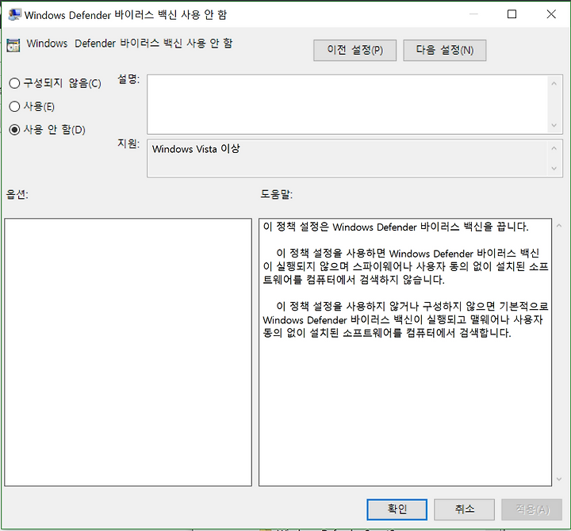Go to the next setting with '다음 설정(N)'

pyautogui.click(x=445, y=50)
